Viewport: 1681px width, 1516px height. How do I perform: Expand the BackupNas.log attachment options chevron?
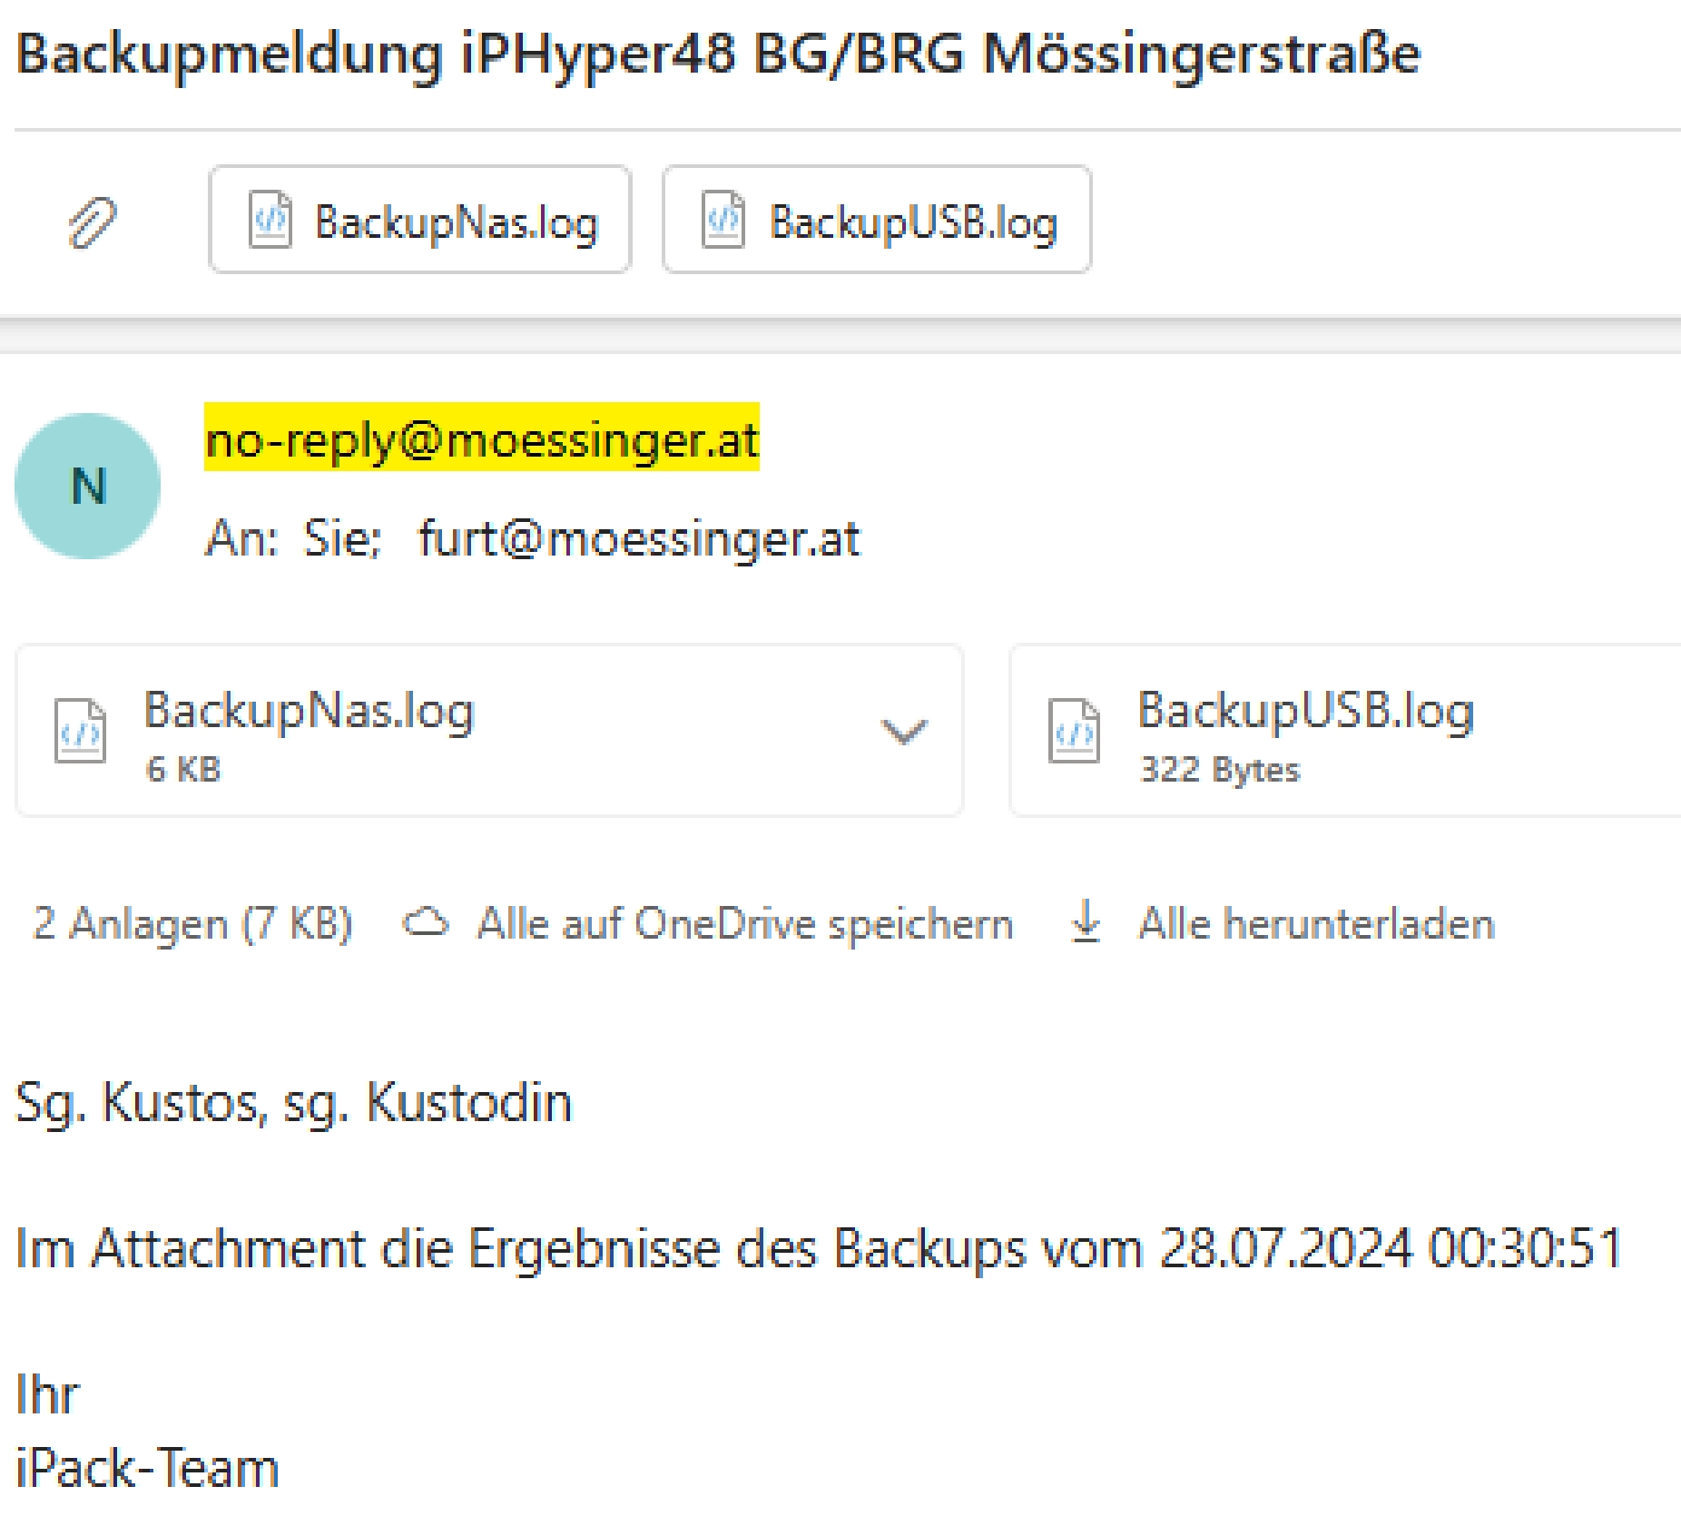903,731
